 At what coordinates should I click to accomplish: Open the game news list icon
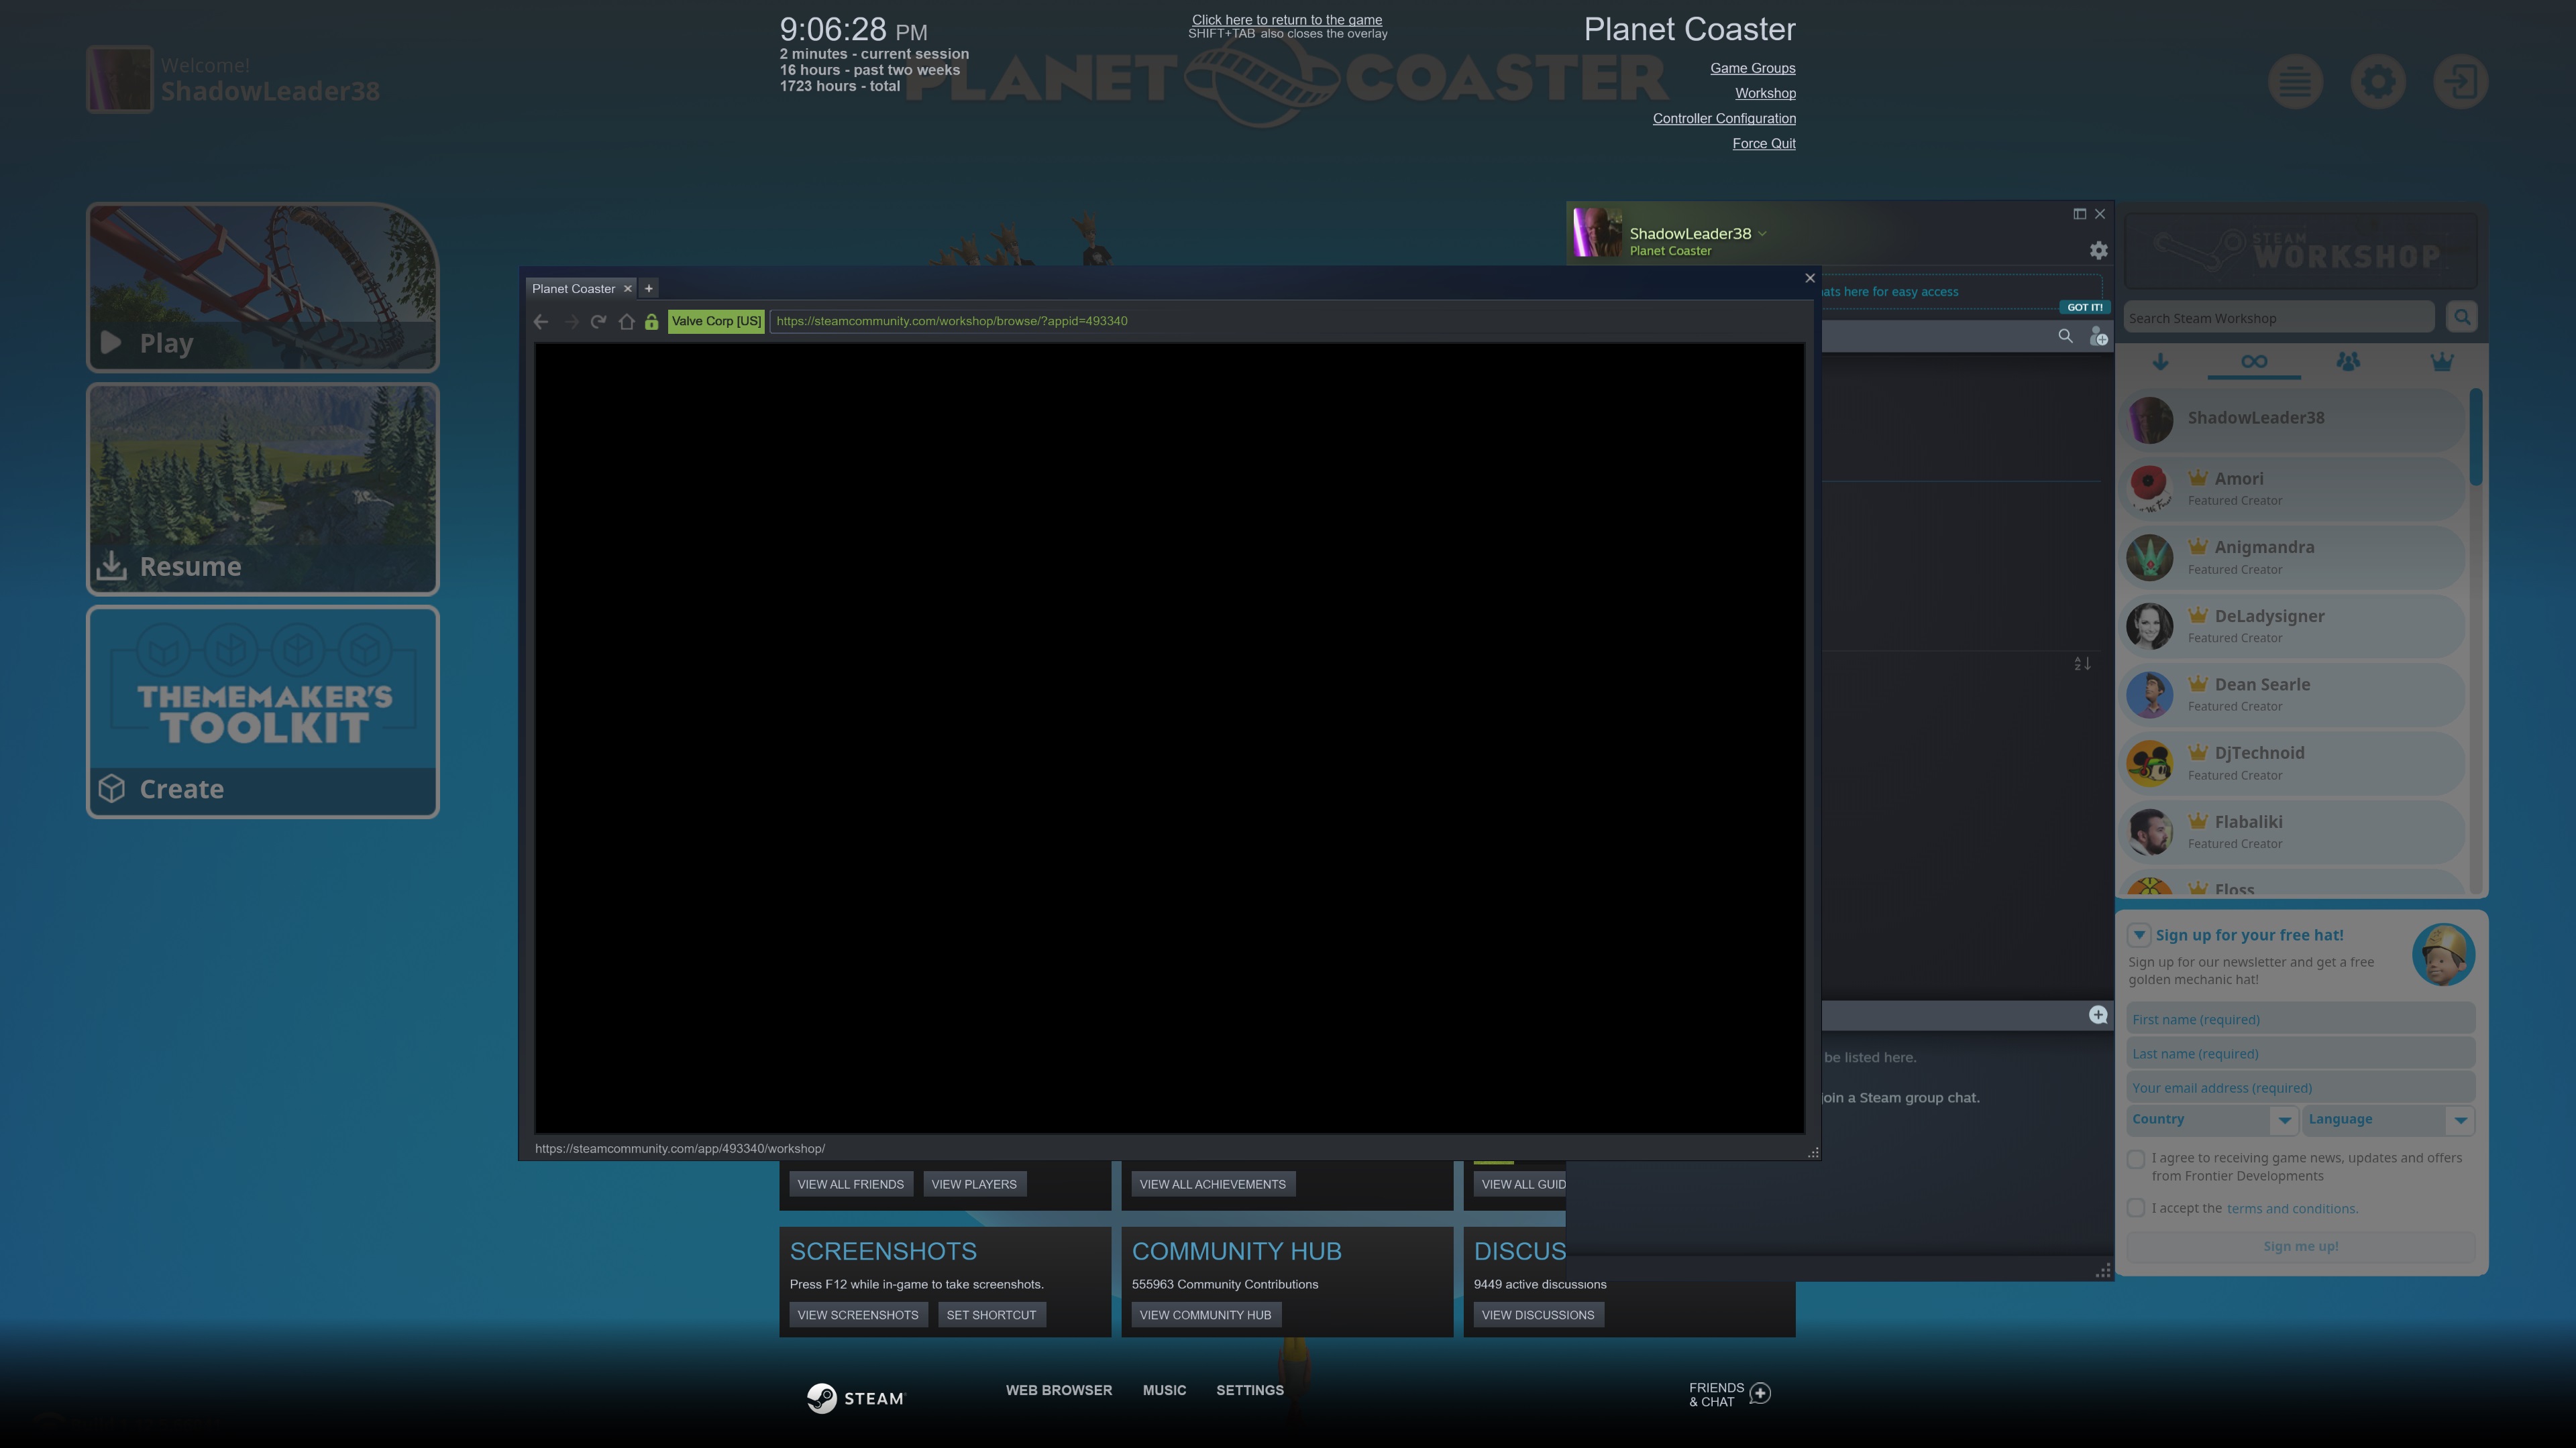pos(2295,82)
